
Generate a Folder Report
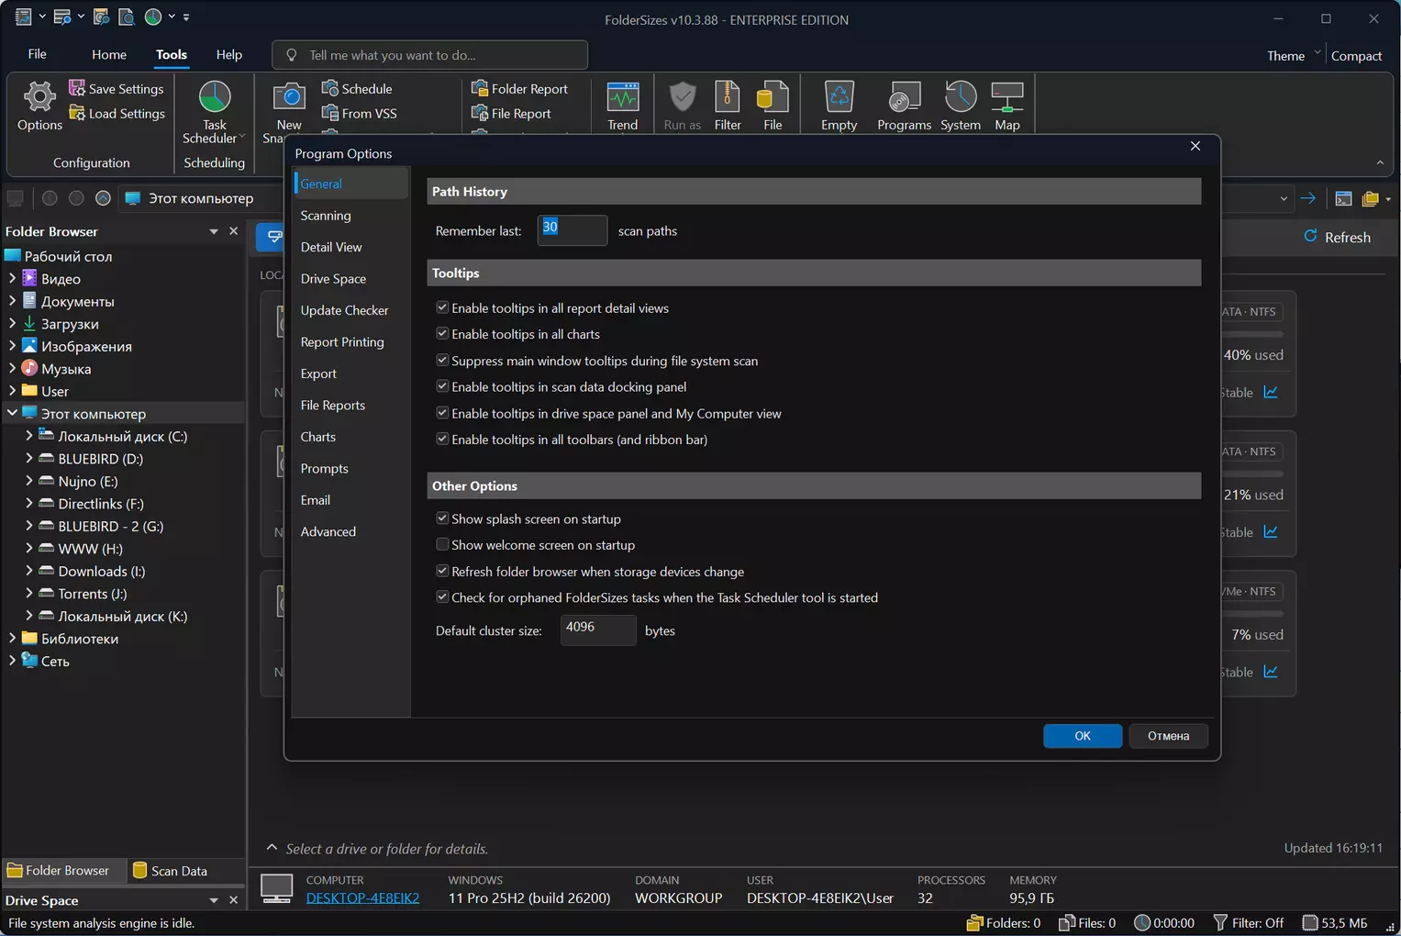(x=519, y=88)
